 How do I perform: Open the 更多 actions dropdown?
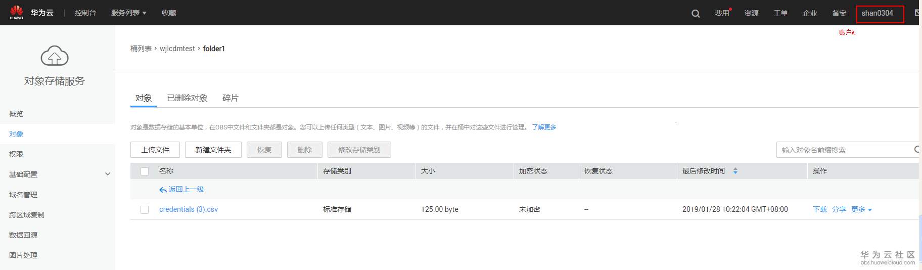click(861, 209)
